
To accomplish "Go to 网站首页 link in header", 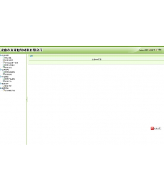I will tap(153, 50).
